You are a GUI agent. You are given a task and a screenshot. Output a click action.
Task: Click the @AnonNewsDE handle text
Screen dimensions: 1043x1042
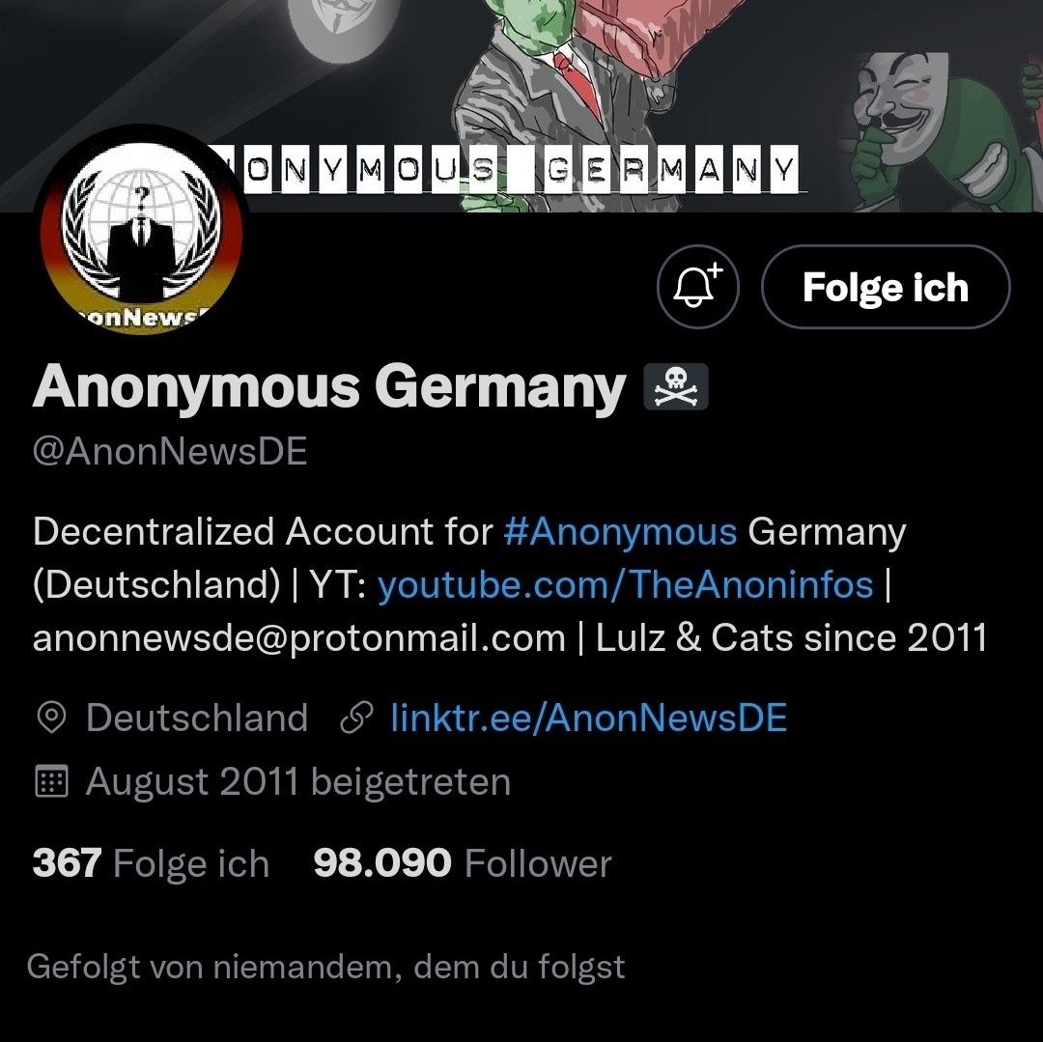coord(170,452)
